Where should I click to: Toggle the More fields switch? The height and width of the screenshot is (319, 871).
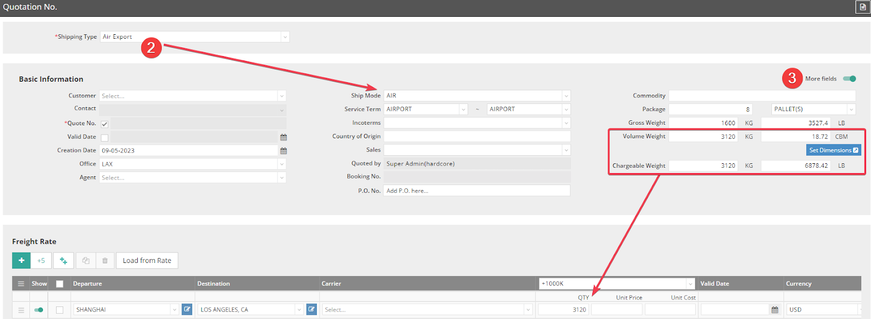click(849, 79)
